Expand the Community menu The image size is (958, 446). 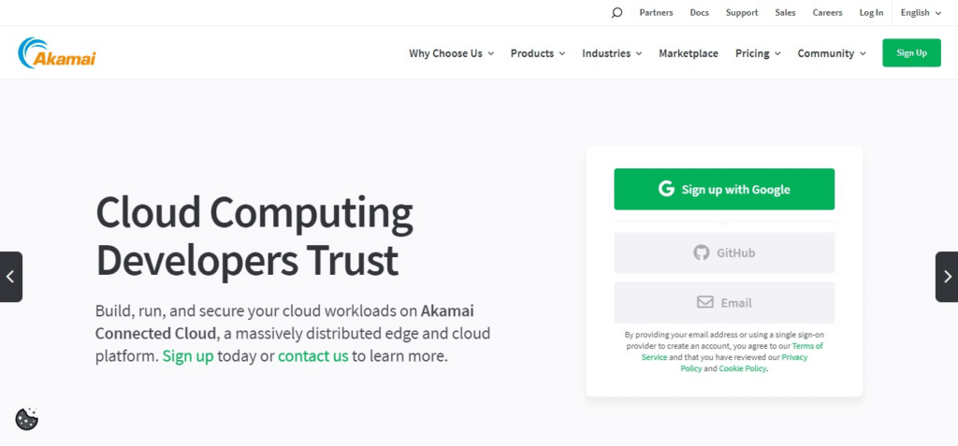pos(832,53)
